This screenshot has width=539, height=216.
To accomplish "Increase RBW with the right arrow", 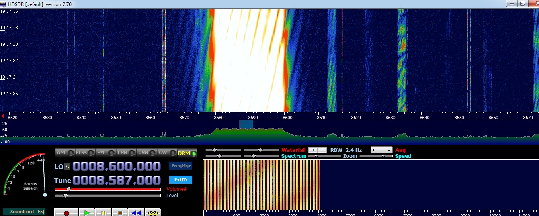I will click(x=322, y=150).
